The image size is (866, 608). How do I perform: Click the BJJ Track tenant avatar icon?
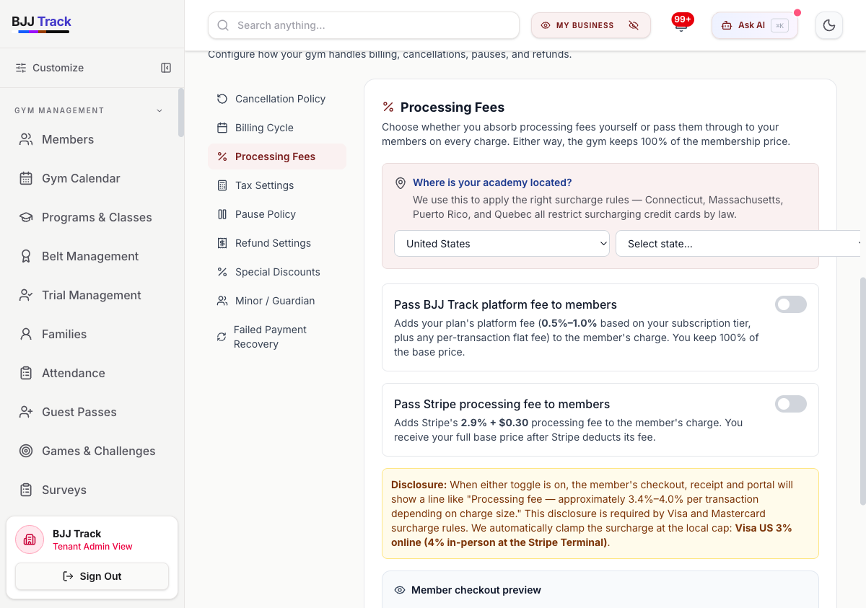30,539
